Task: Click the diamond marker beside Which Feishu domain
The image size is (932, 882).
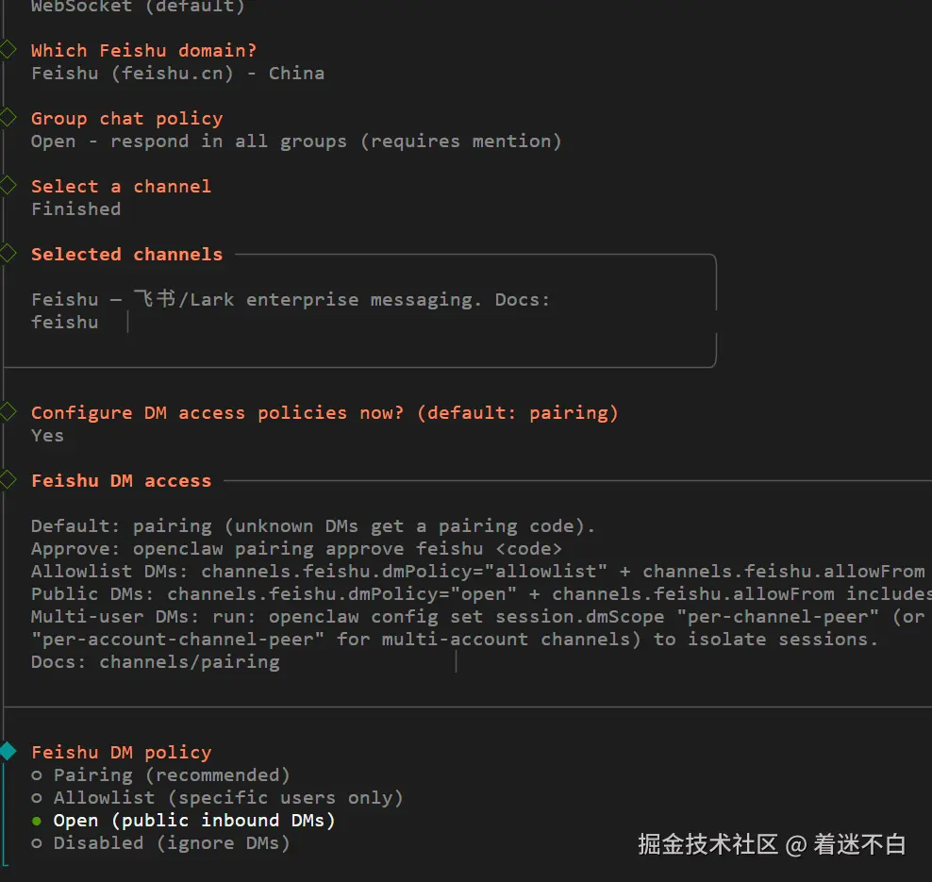Action: [x=8, y=50]
